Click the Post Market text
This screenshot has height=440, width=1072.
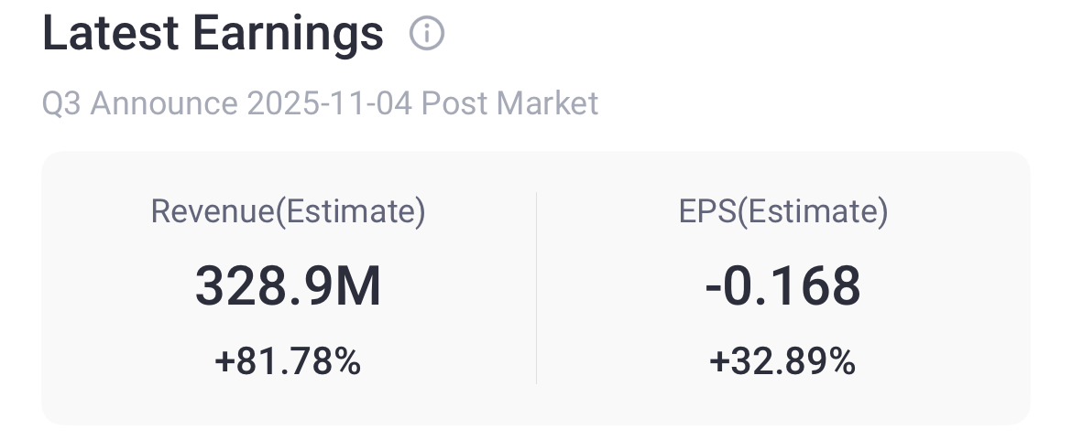(x=510, y=103)
